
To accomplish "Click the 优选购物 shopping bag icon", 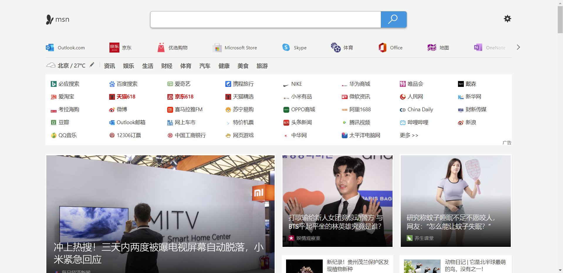I will coord(161,48).
